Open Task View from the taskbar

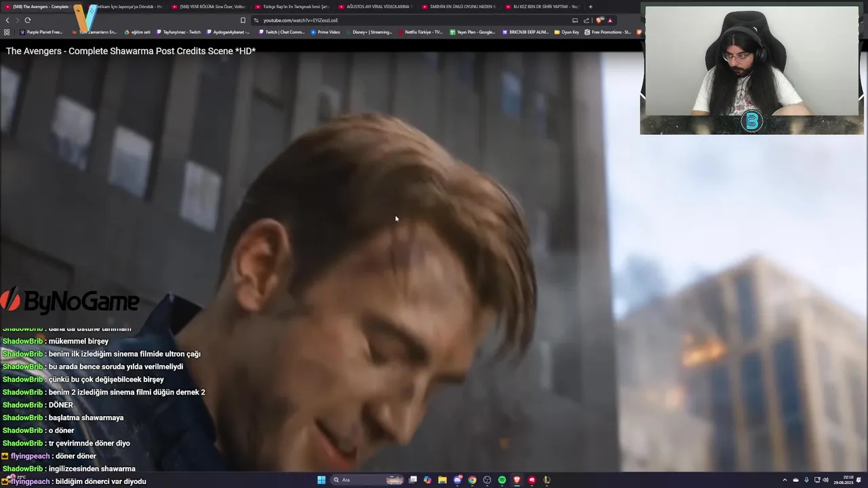click(x=413, y=480)
